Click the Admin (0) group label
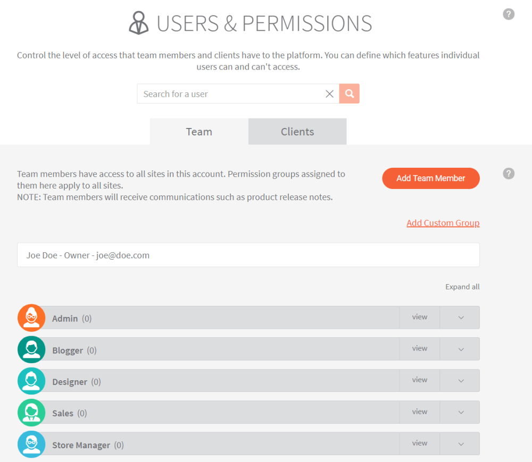The height and width of the screenshot is (462, 532). pyautogui.click(x=72, y=319)
